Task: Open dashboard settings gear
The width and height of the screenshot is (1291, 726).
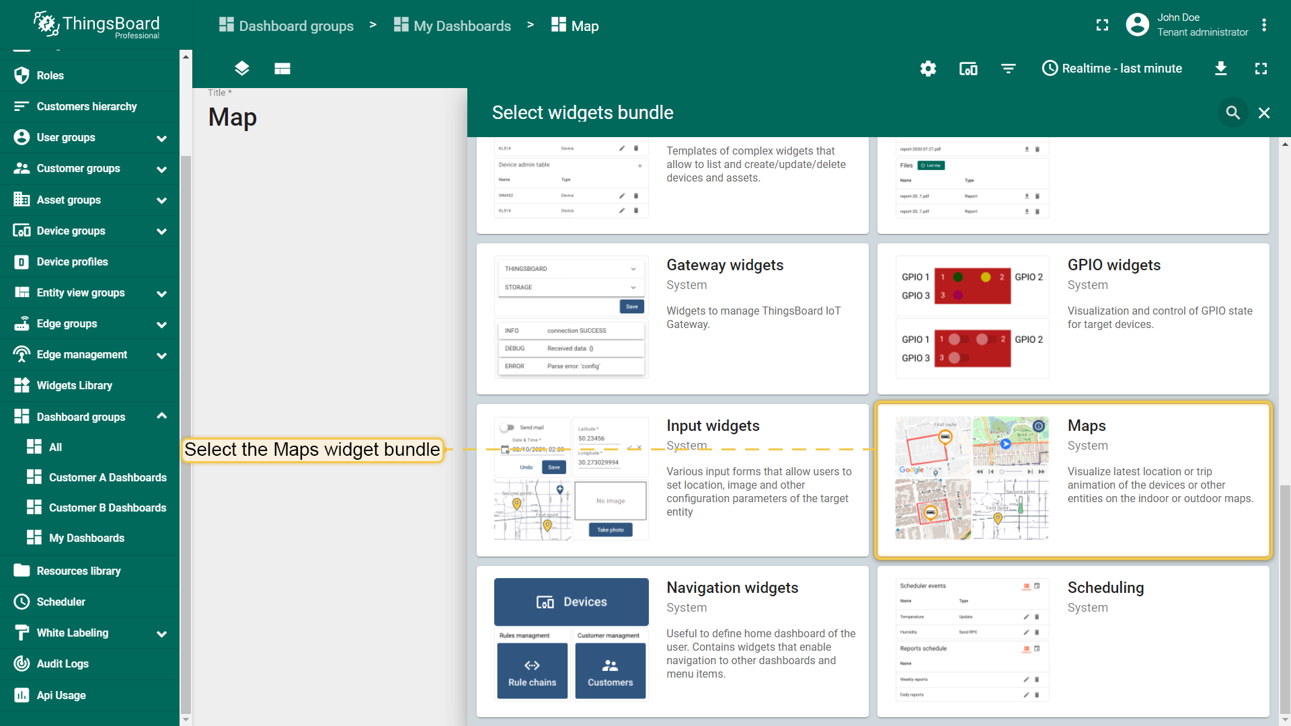Action: [928, 68]
